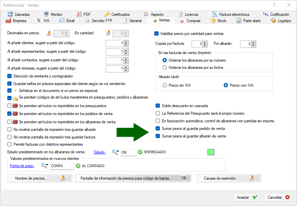Increase the clientes code suggestion spinner value
The height and width of the screenshot is (206, 297).
(x=126, y=42)
